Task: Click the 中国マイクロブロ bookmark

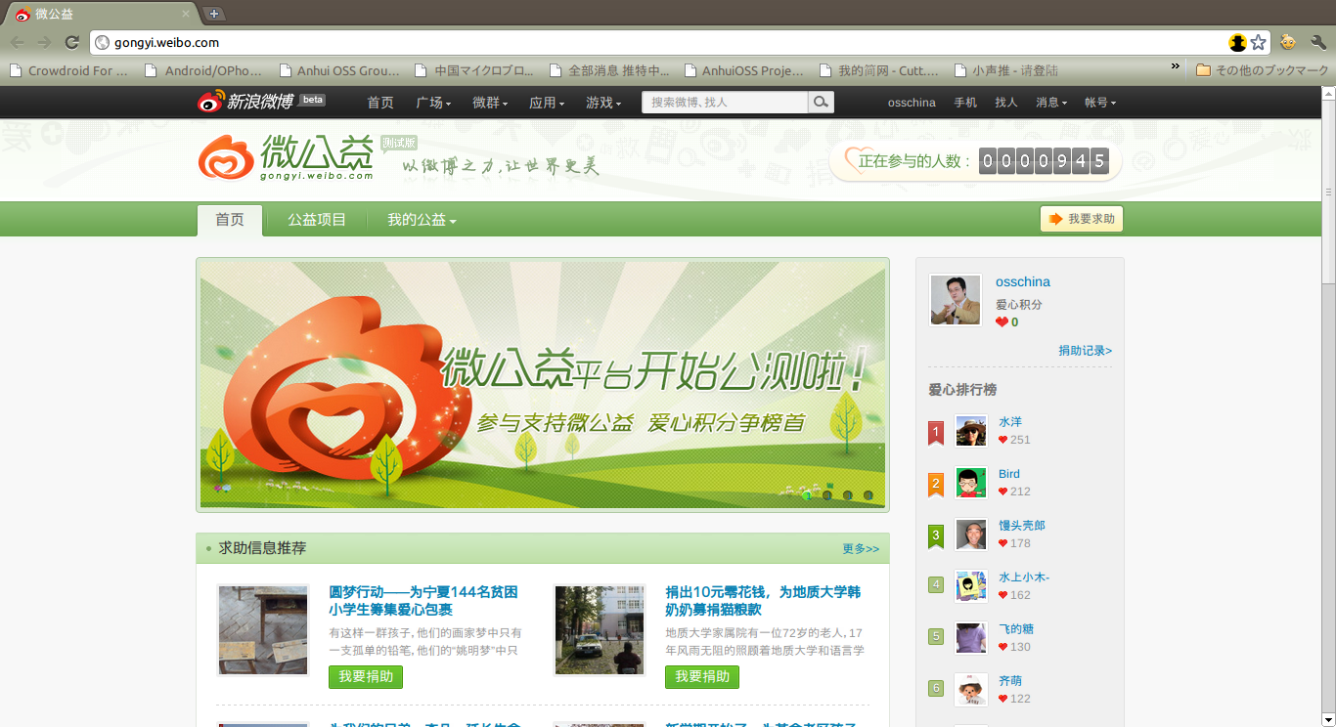Action: [474, 70]
